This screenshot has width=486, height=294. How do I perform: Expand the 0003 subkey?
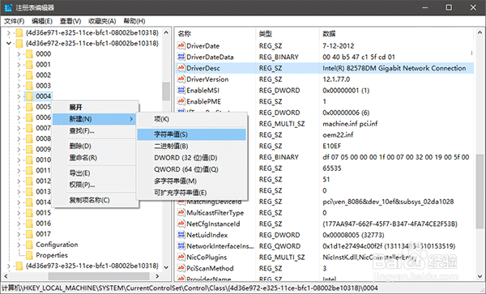point(19,86)
